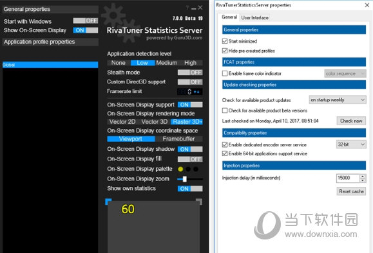Image resolution: width=373 pixels, height=253 pixels.
Task: Toggle Start with Windows switch
Action: 86,21
